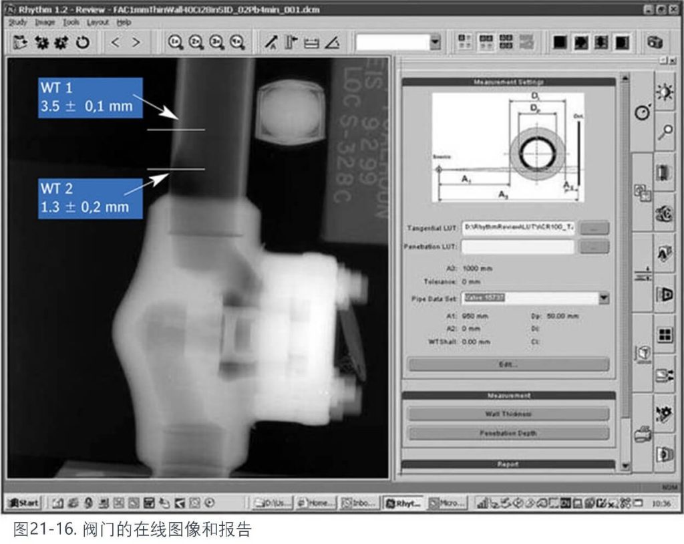Click the previous image left arrow
Image resolution: width=684 pixels, height=544 pixels.
115,43
